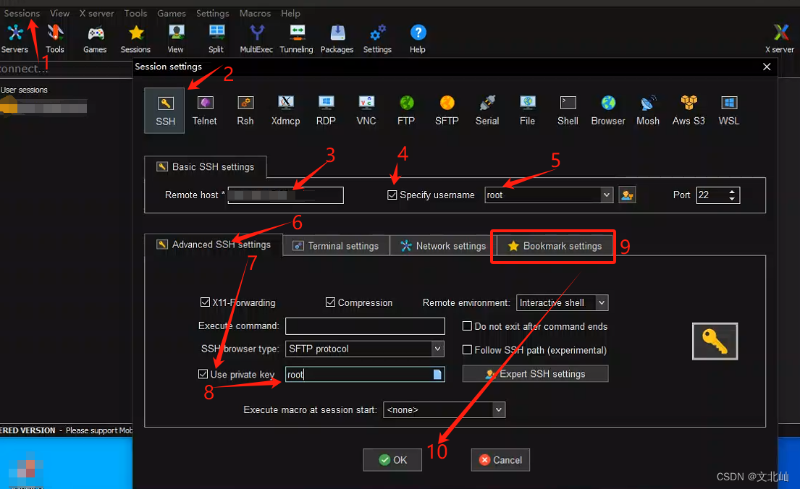Select the Basic SSH settings tab

tap(205, 167)
